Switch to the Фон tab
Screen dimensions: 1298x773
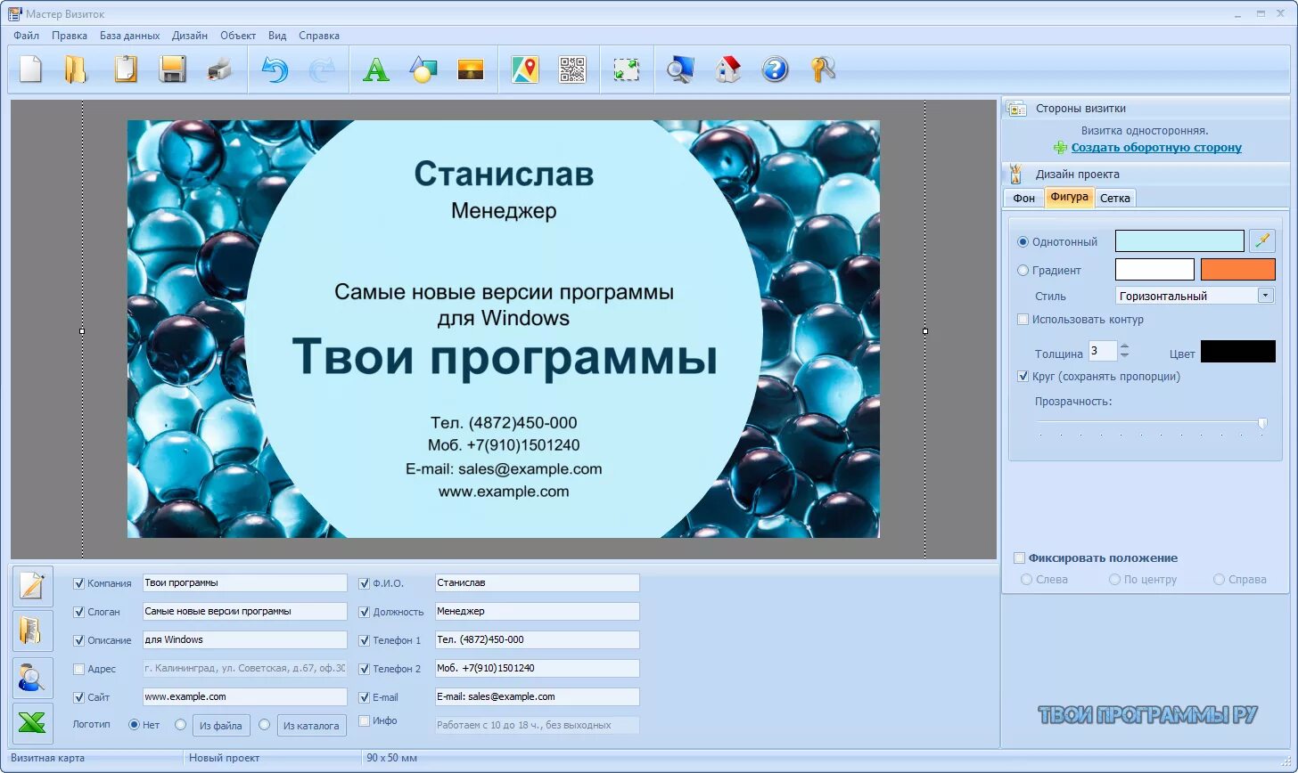point(1023,198)
